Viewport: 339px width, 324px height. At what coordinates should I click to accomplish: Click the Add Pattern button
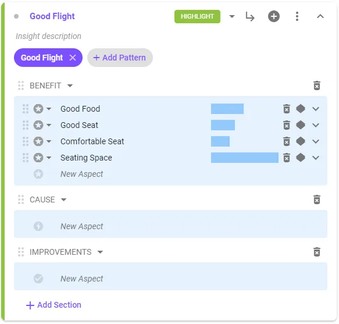(120, 58)
